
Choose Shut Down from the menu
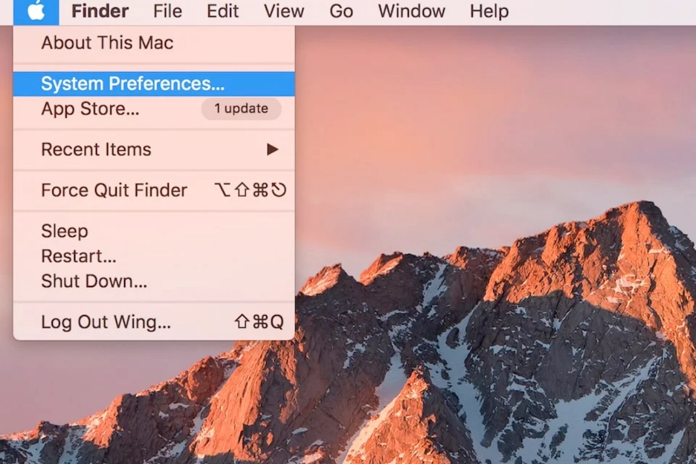tap(94, 281)
